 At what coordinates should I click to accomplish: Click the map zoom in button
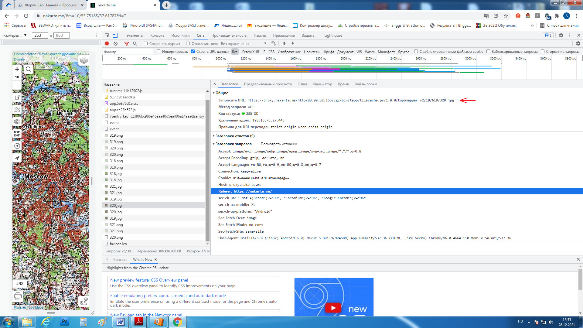point(17,69)
